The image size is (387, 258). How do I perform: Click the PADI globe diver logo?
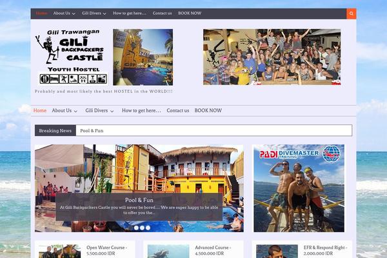pos(332,154)
